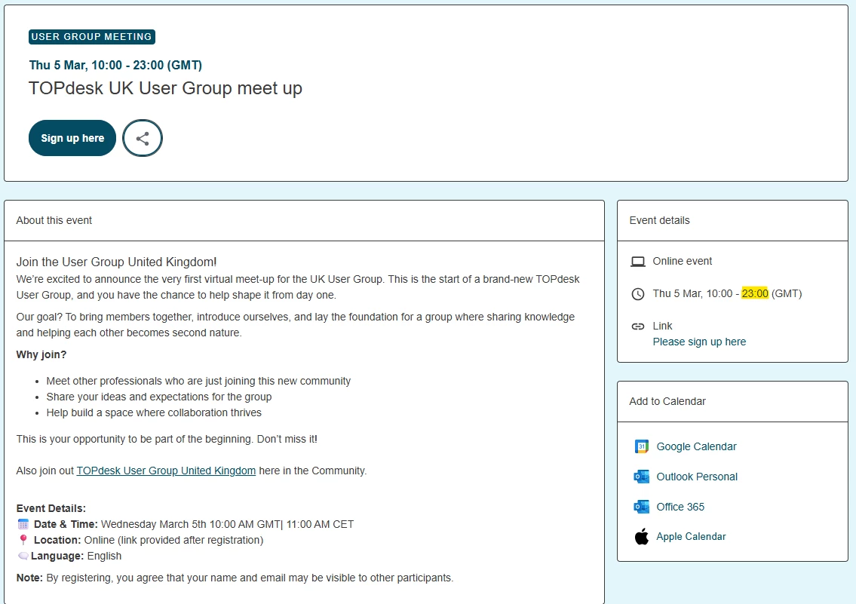Add event via Office 365 link
856x604 pixels.
680,506
